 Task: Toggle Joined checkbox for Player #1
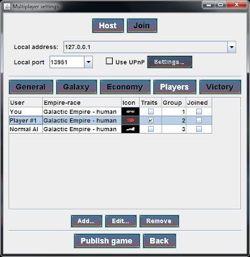199,120
